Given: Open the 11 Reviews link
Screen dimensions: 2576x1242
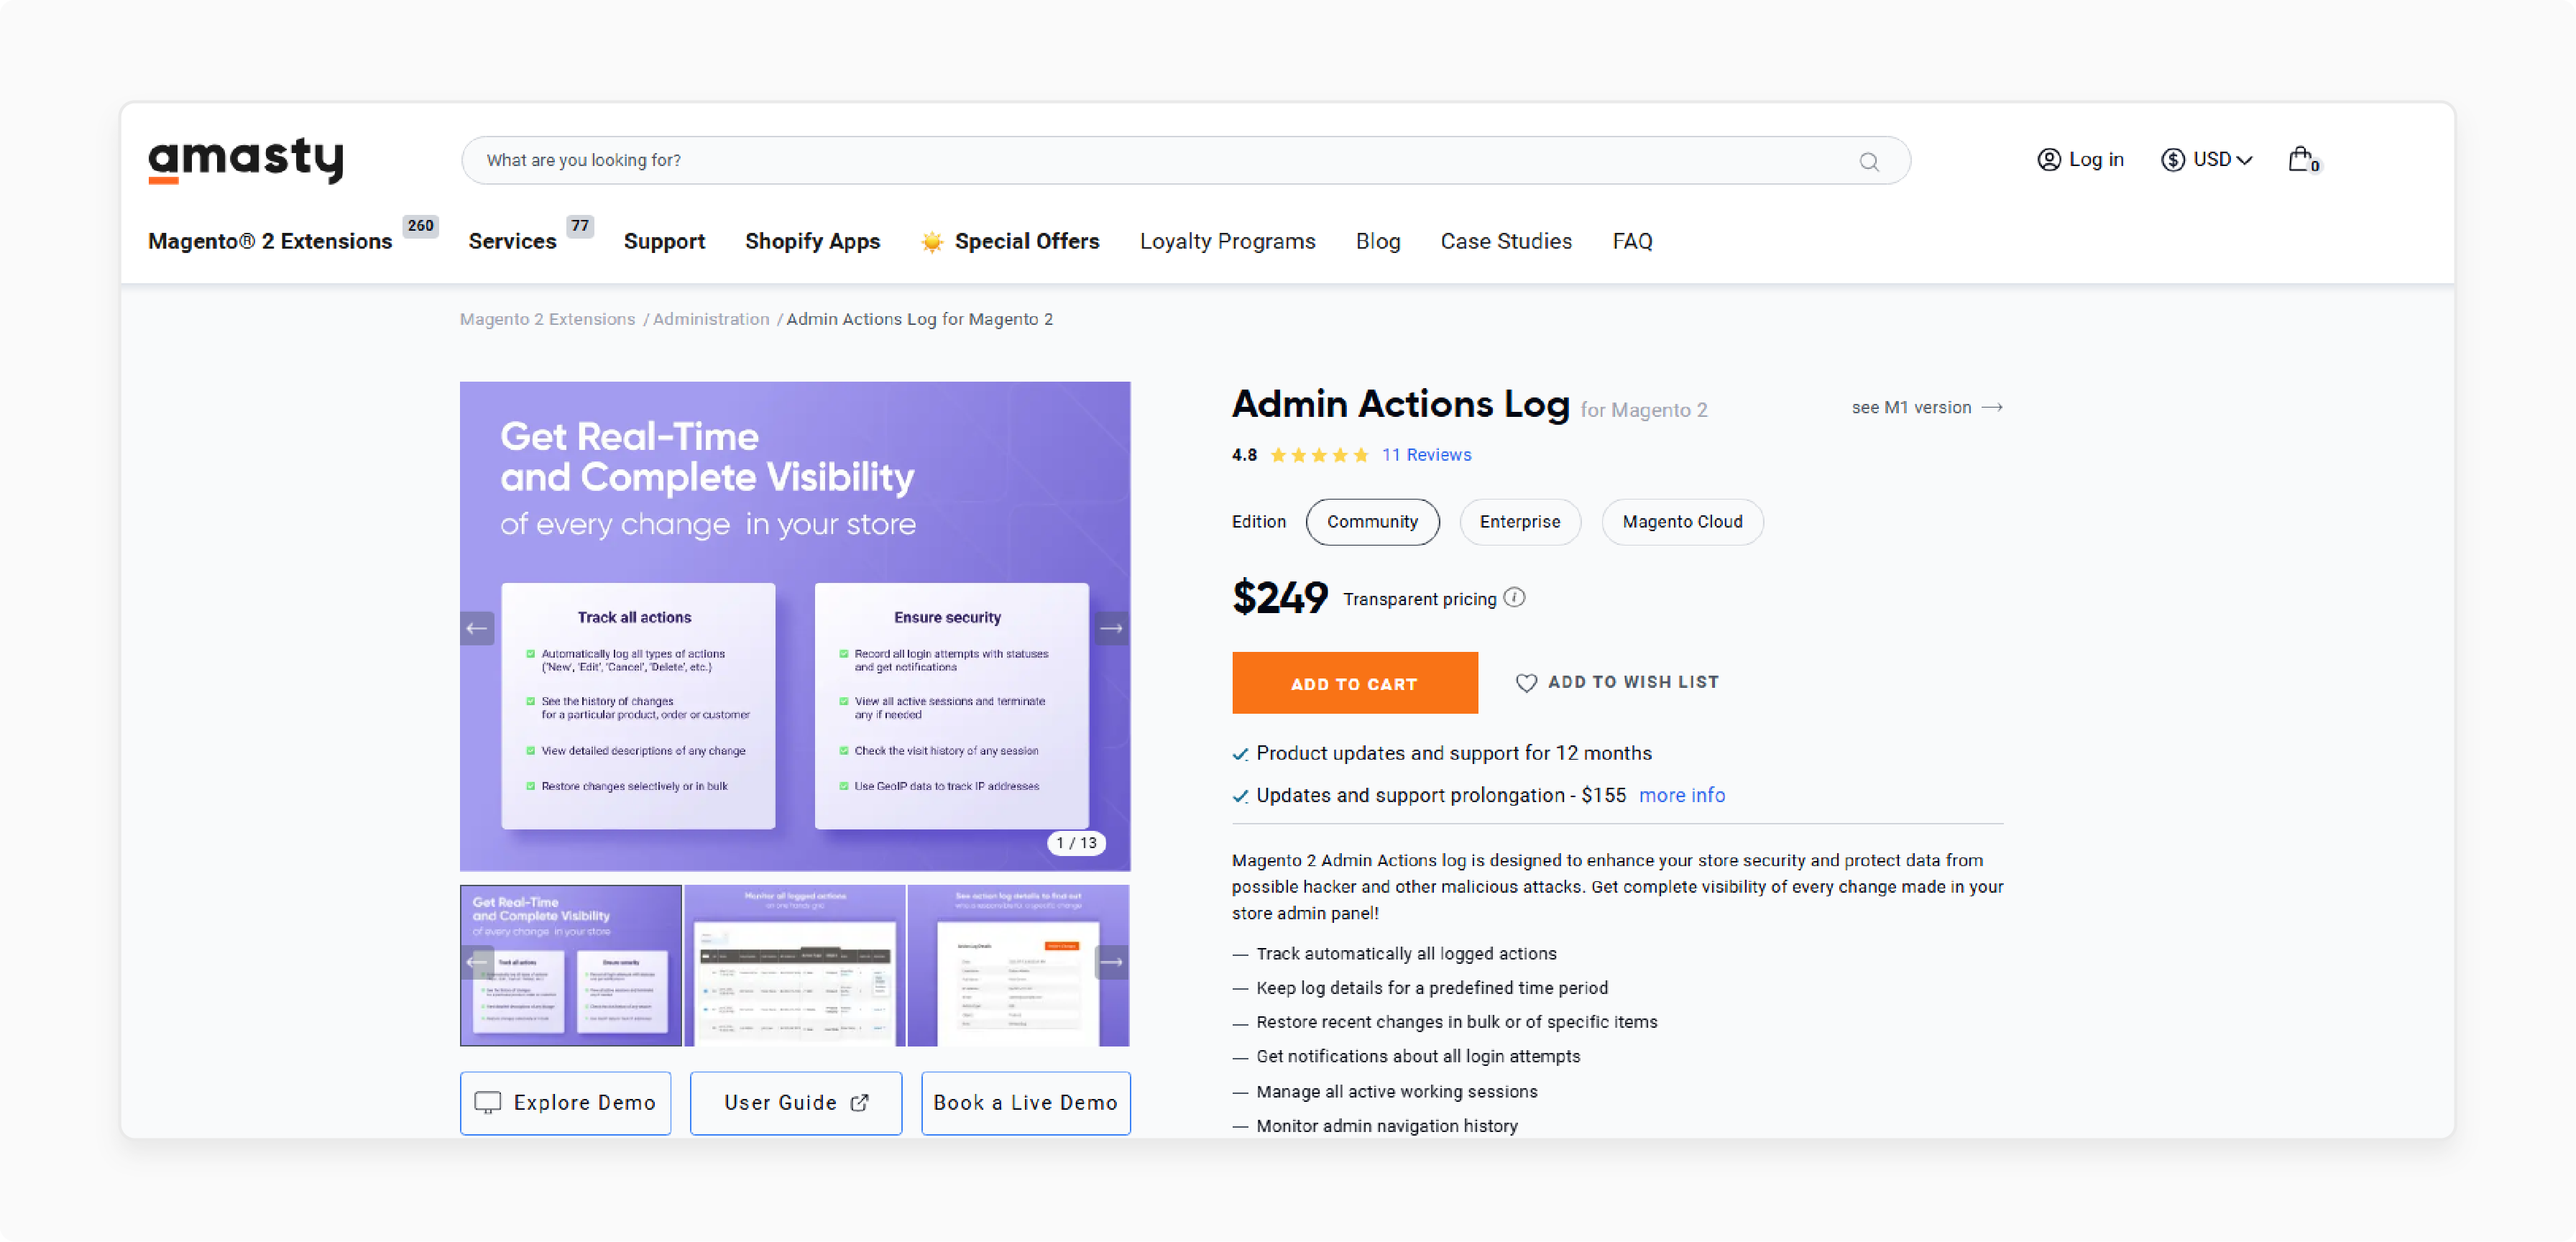Looking at the screenshot, I should tap(1426, 455).
